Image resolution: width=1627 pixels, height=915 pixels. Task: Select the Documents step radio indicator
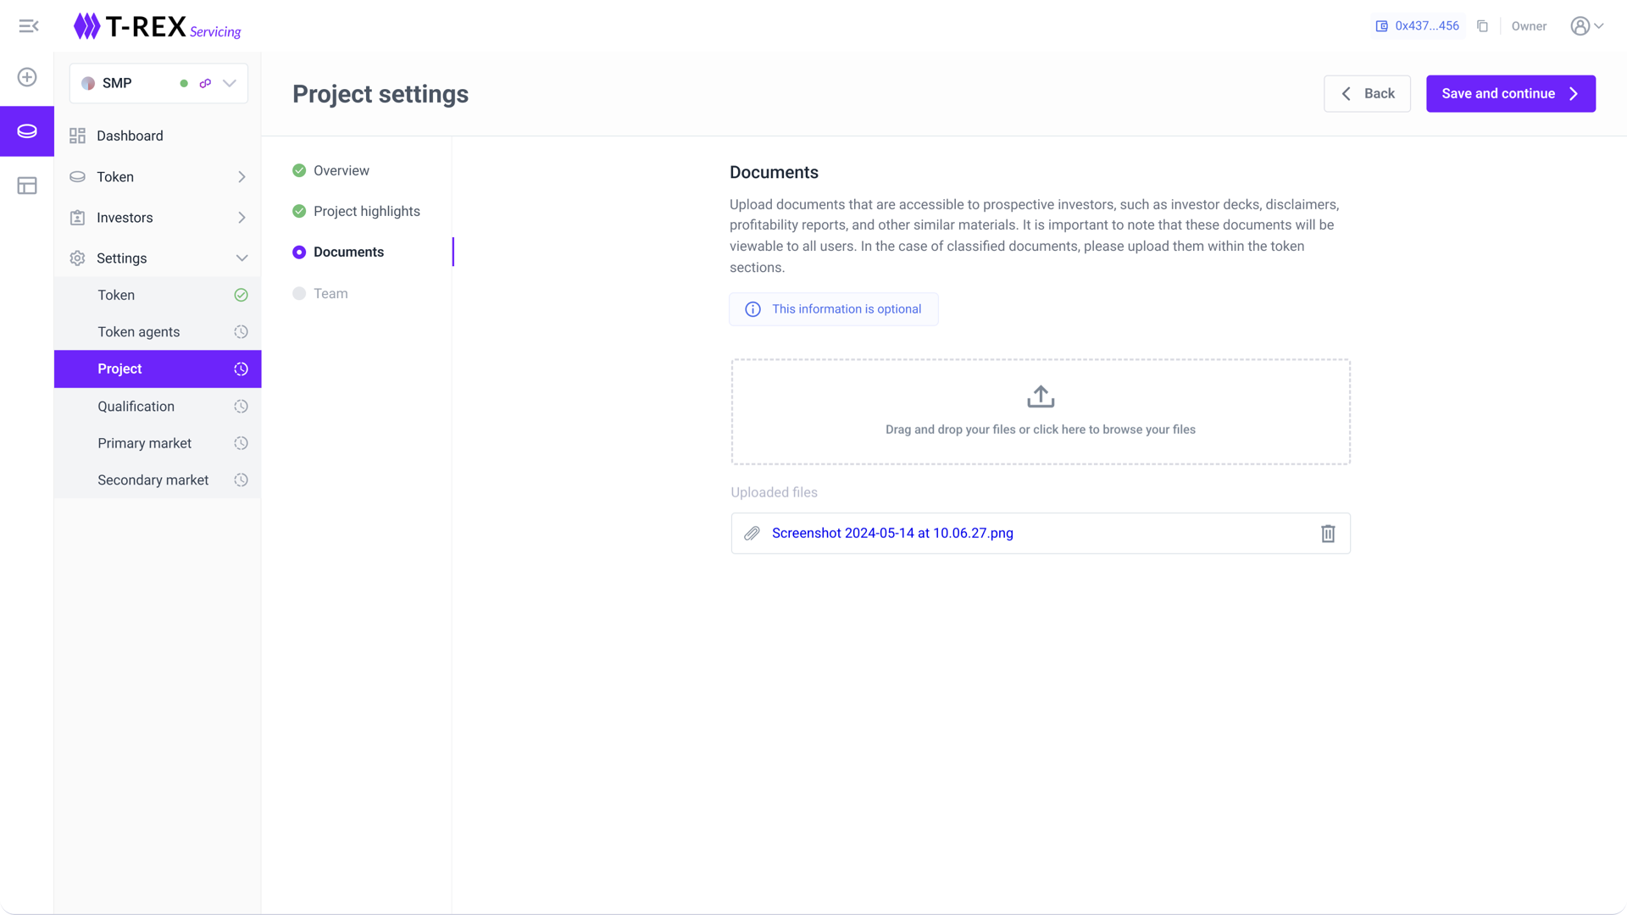299,252
